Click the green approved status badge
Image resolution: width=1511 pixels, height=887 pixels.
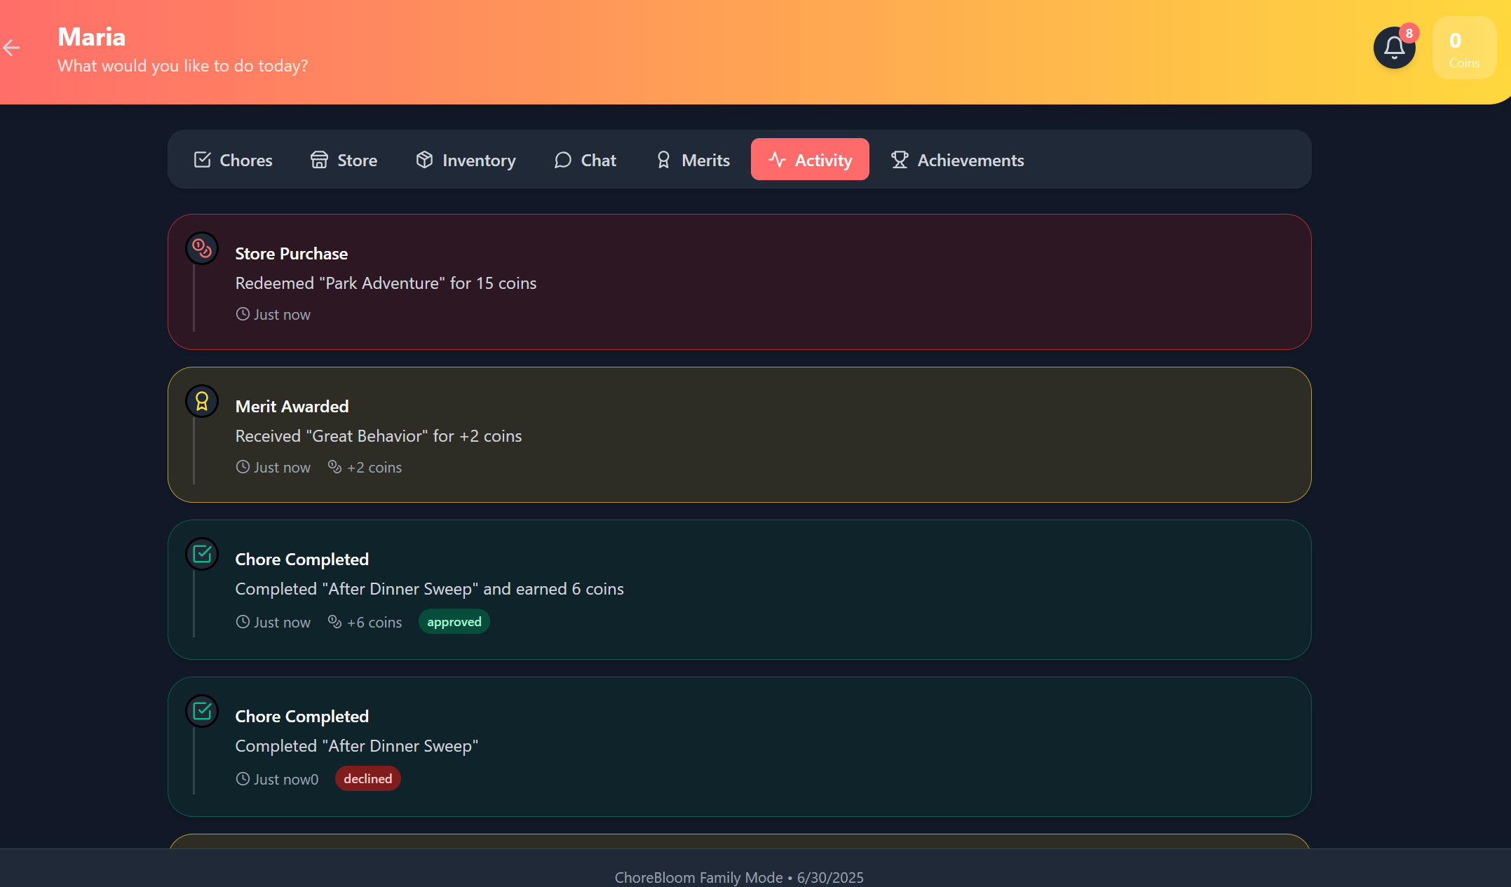[x=454, y=622]
